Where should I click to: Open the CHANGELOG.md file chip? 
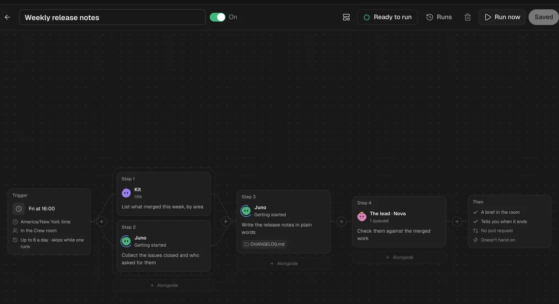click(264, 244)
